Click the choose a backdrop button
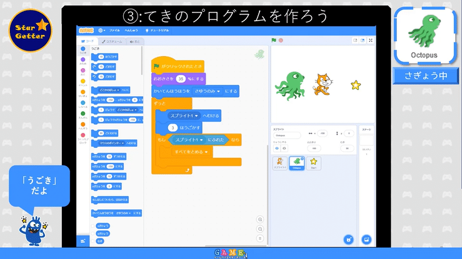Screen dimensions: 462x259 366,239
